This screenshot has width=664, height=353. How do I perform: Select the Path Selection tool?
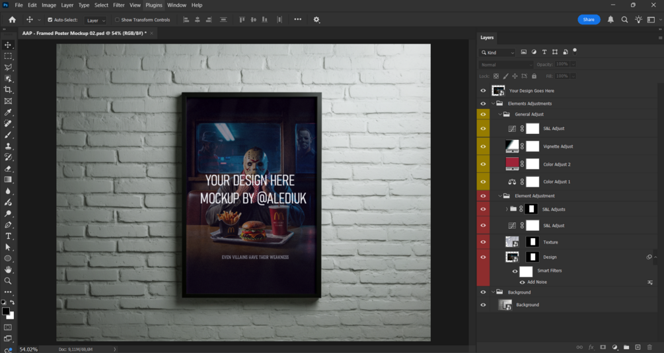click(8, 247)
